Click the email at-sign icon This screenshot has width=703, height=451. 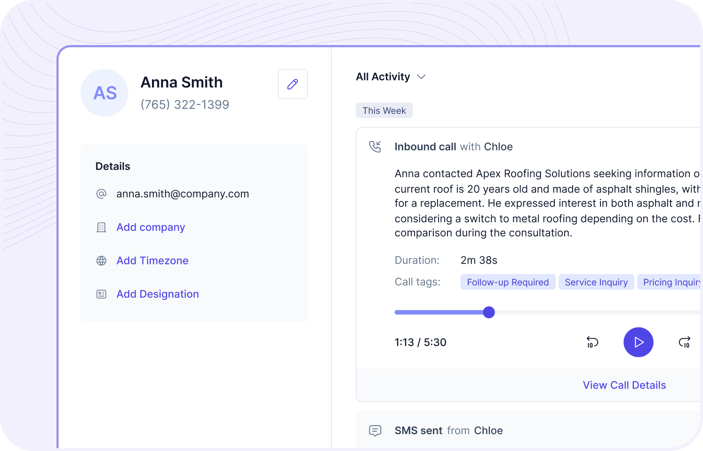[x=101, y=194]
